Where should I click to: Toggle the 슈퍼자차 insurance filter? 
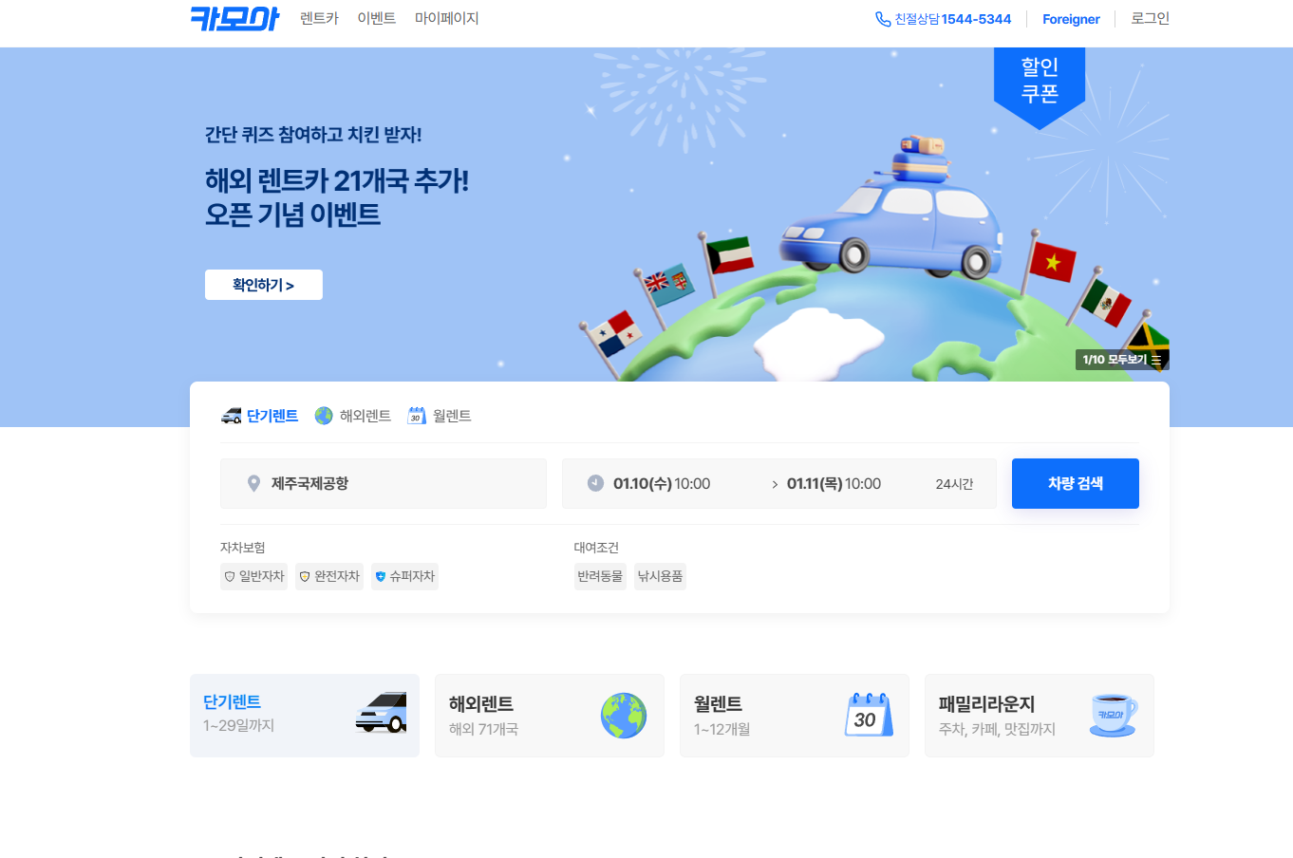[404, 576]
